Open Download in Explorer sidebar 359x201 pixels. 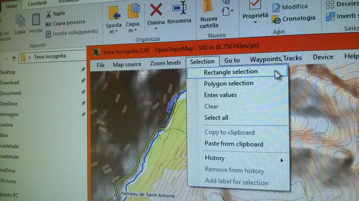[9, 82]
